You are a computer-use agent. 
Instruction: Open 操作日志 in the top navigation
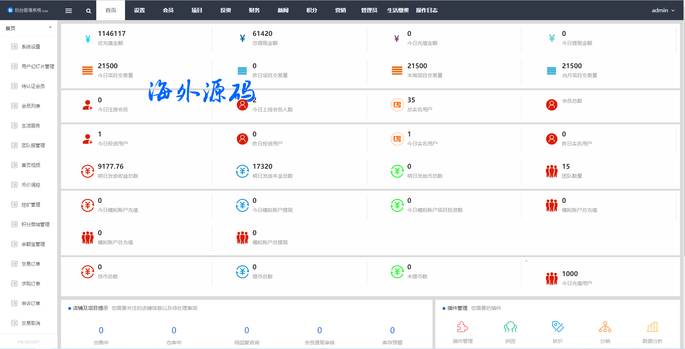pos(427,10)
